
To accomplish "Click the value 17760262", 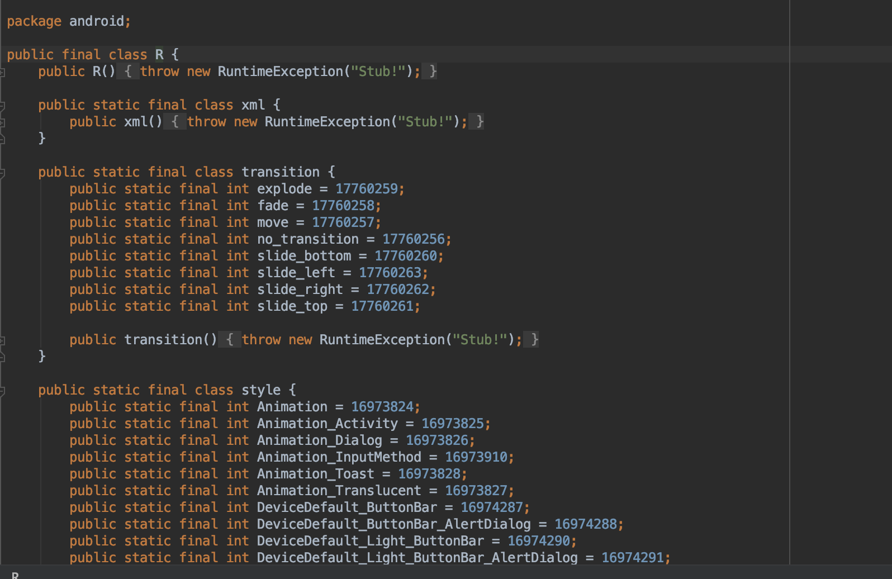I will pos(398,289).
